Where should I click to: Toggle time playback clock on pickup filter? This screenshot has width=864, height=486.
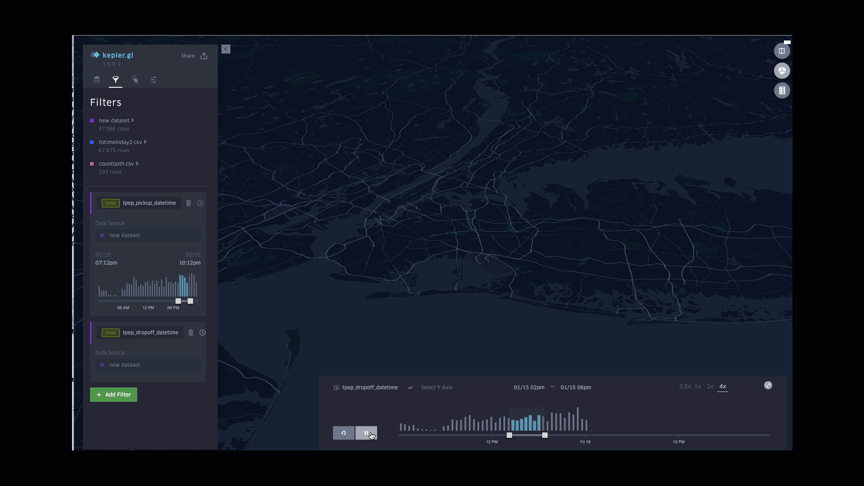[200, 203]
